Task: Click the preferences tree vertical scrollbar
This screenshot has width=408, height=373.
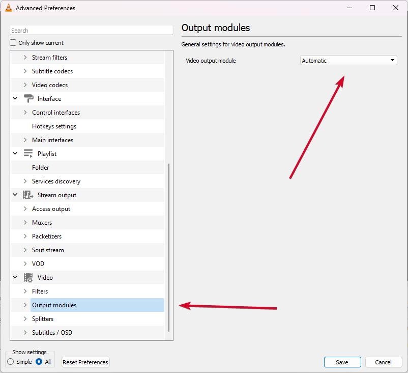Action: [169, 247]
